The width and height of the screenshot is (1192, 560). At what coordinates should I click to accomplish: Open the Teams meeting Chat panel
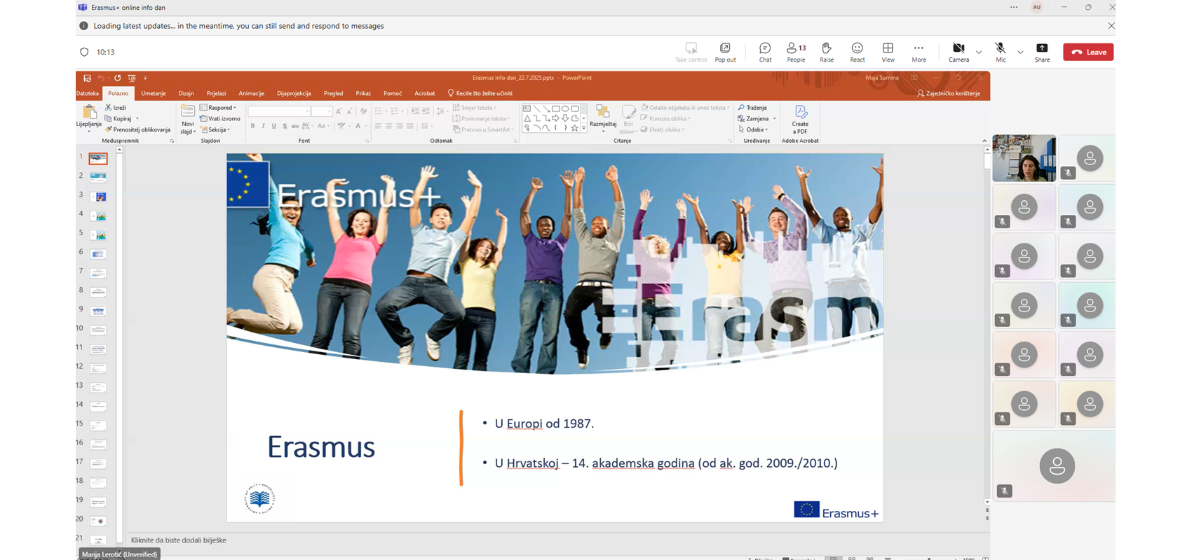point(765,52)
